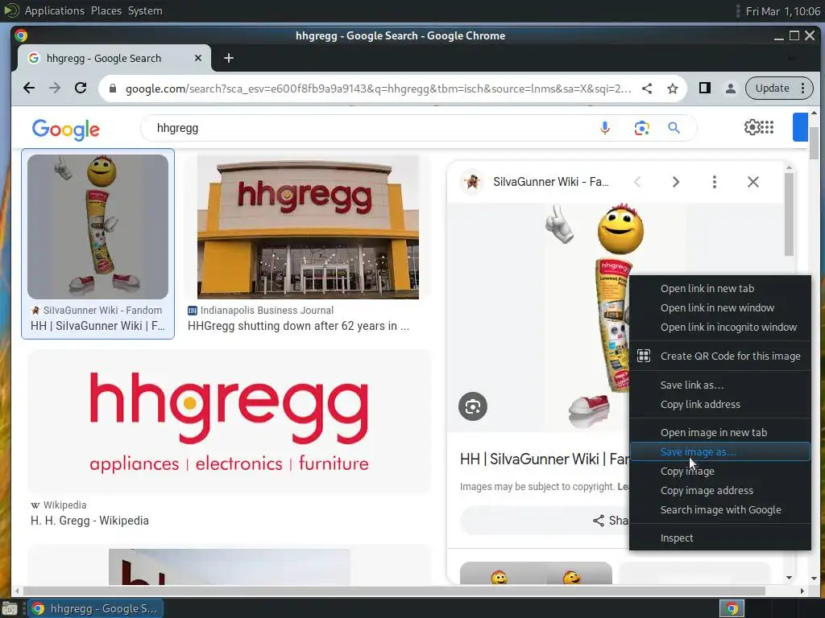Click SilvaGunner Wiki - Fa… panel header

pos(551,182)
